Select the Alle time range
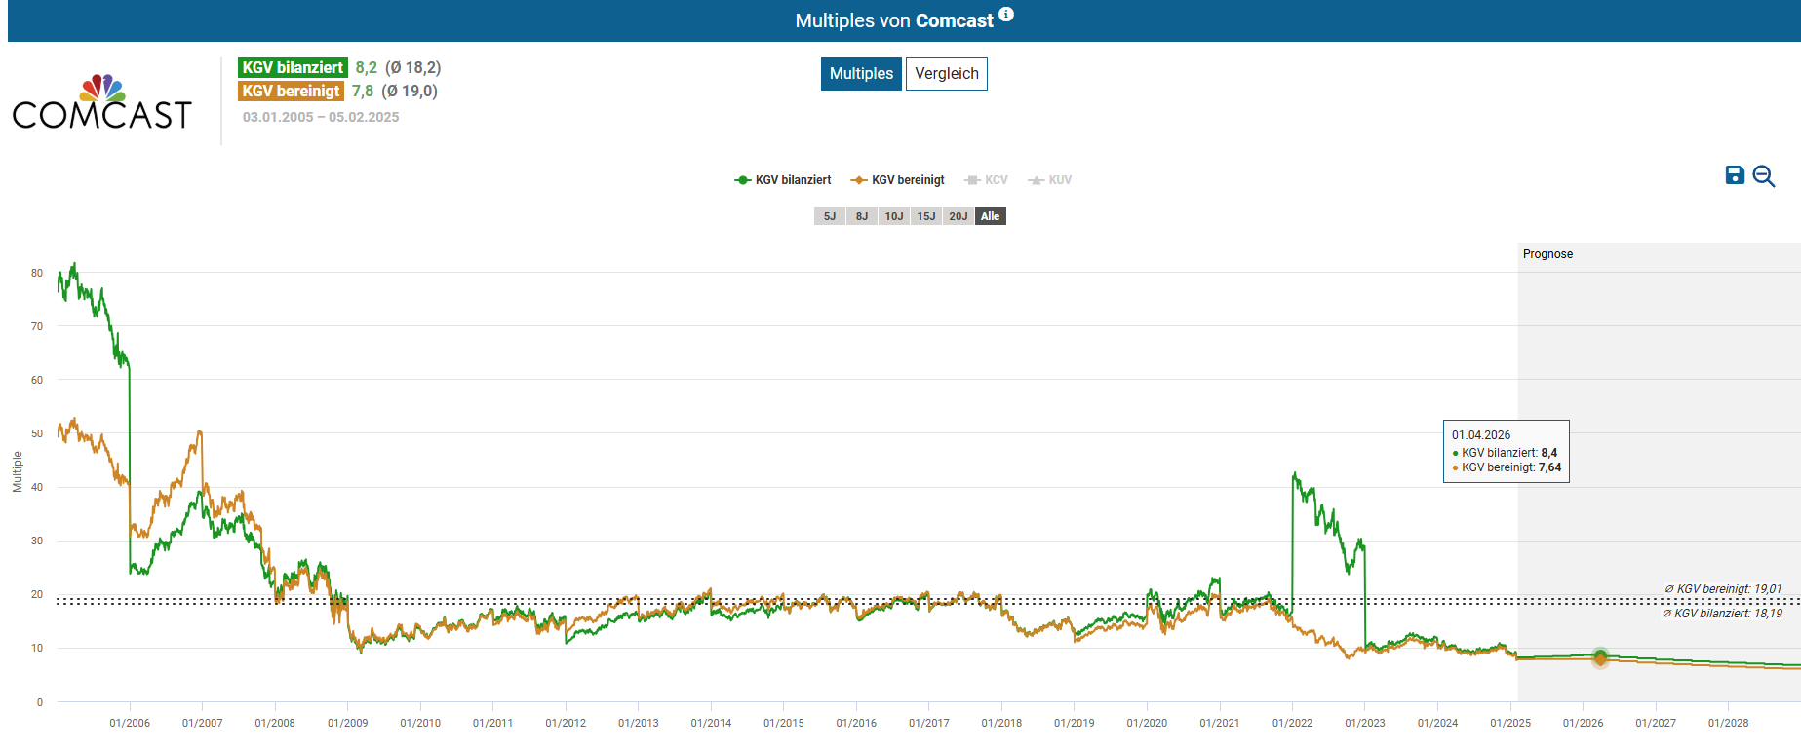 [991, 216]
